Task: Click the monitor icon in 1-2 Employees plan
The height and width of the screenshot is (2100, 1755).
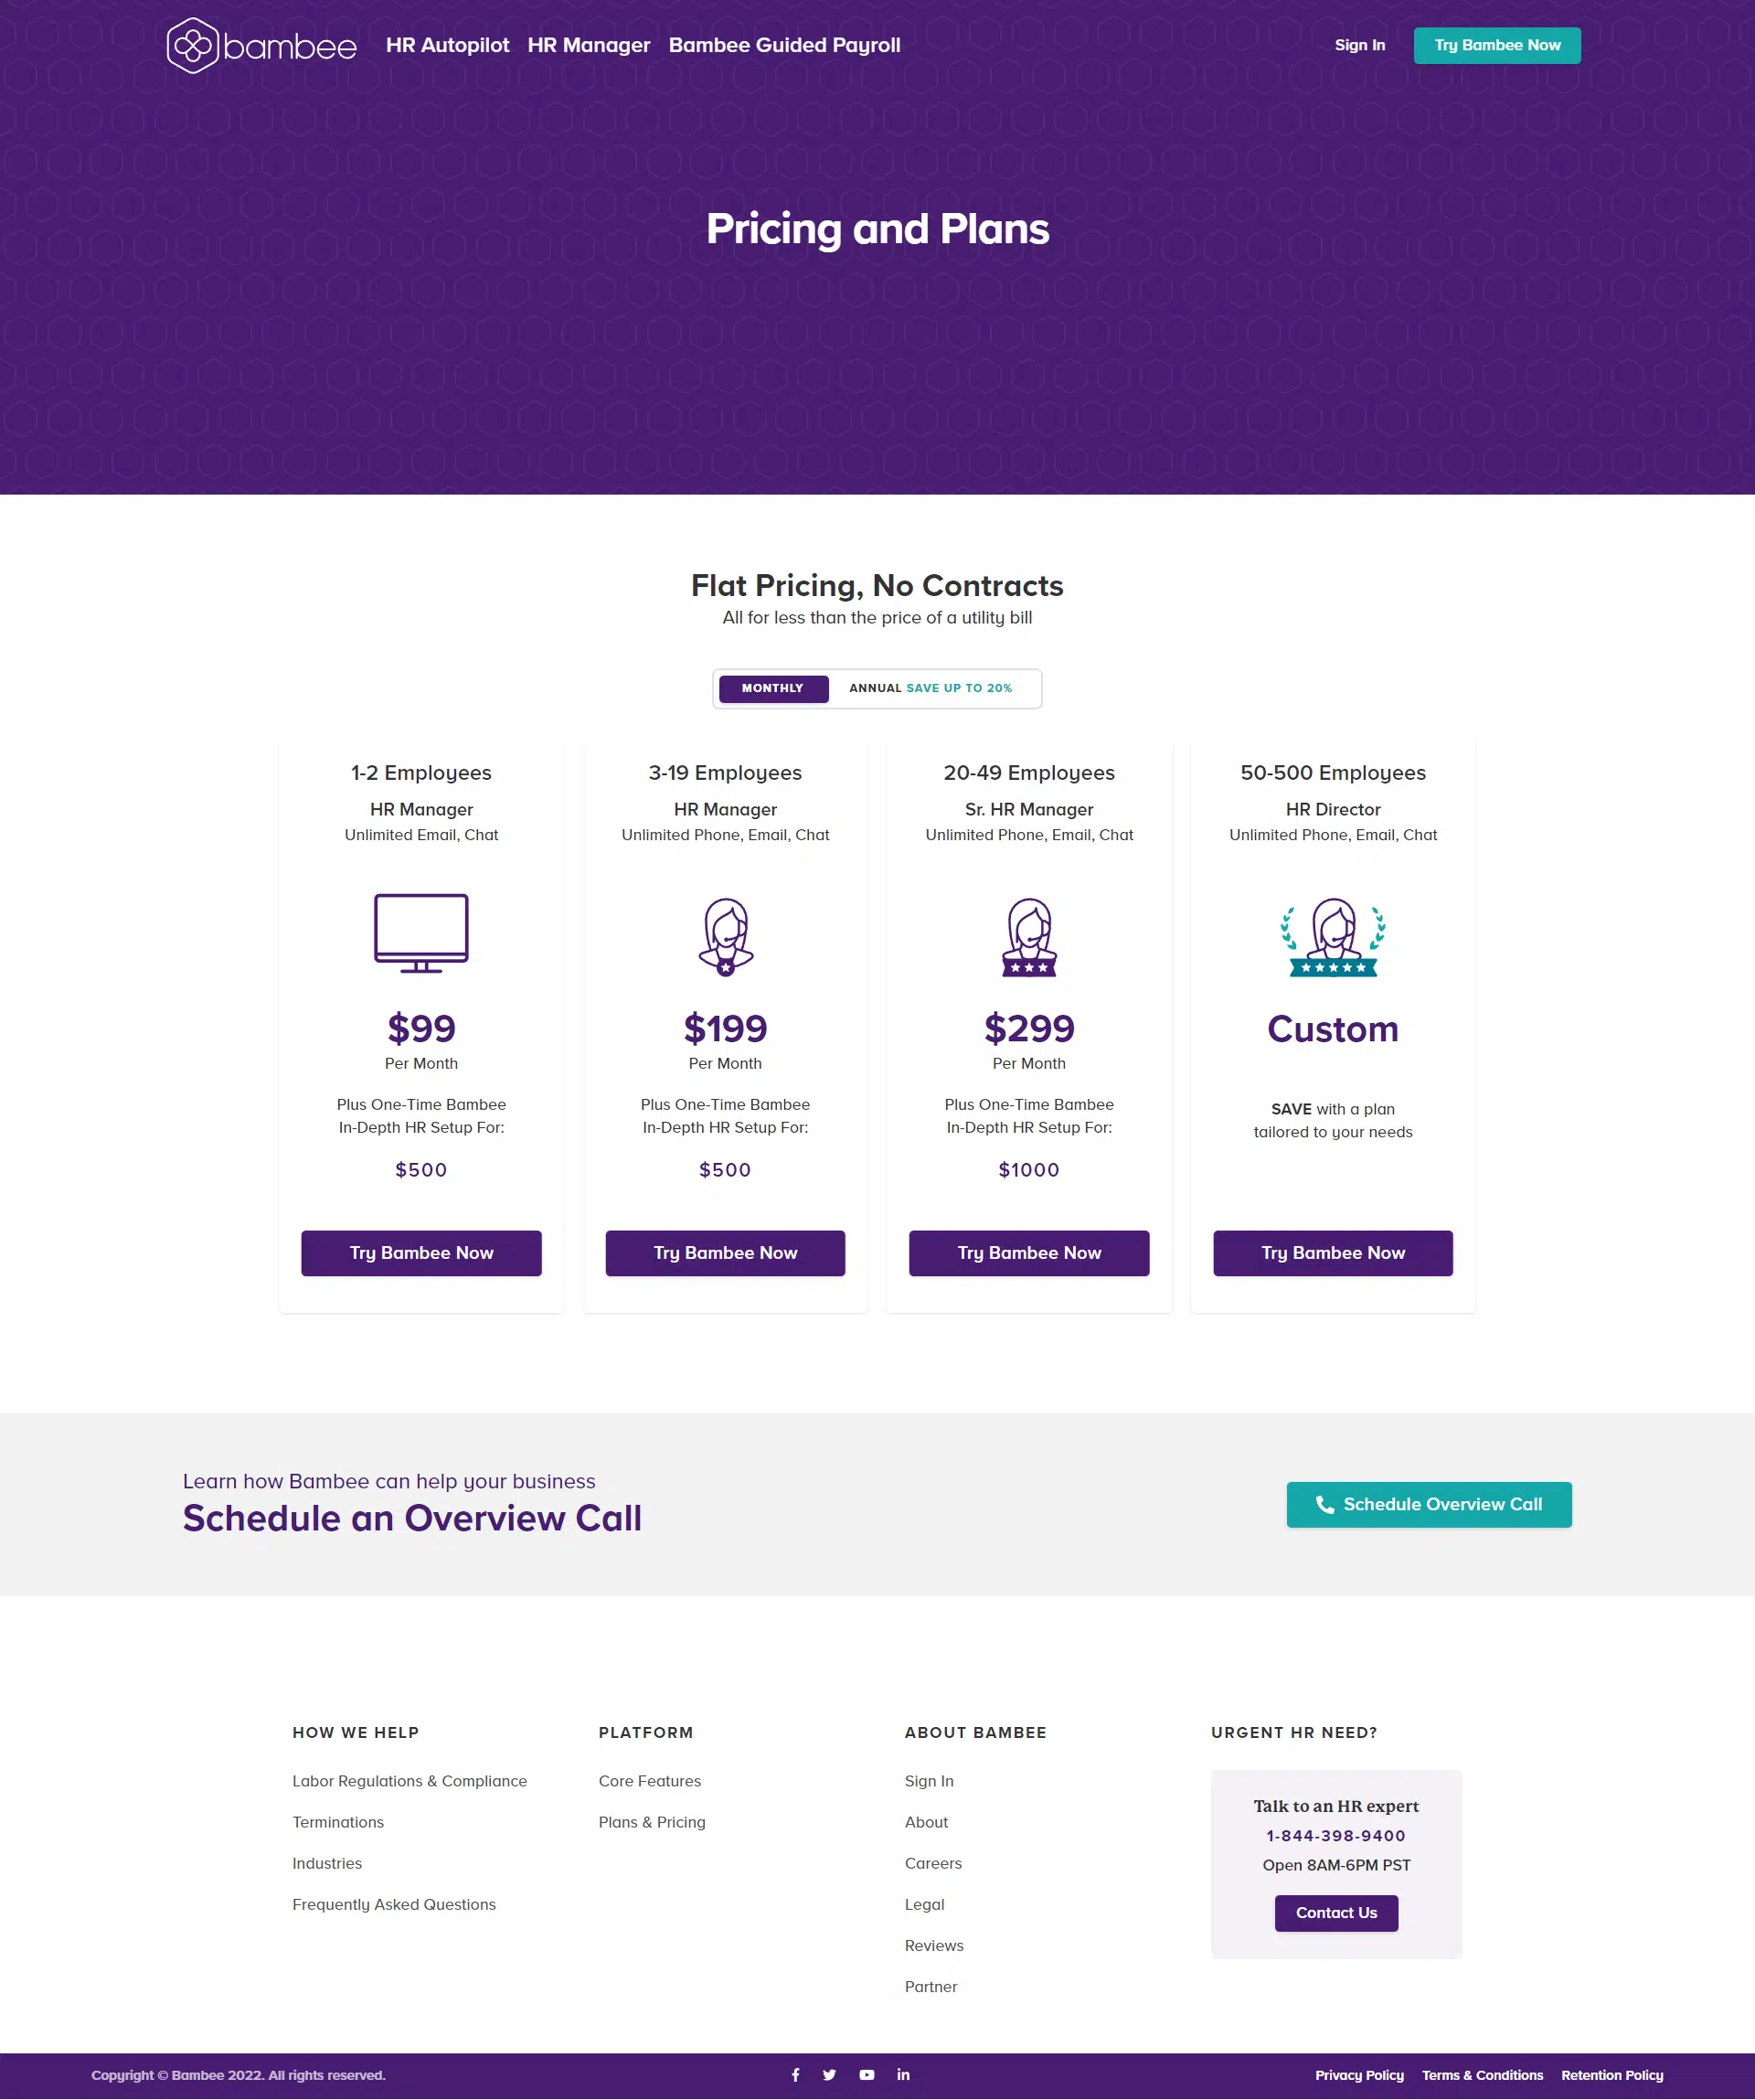Action: coord(421,932)
